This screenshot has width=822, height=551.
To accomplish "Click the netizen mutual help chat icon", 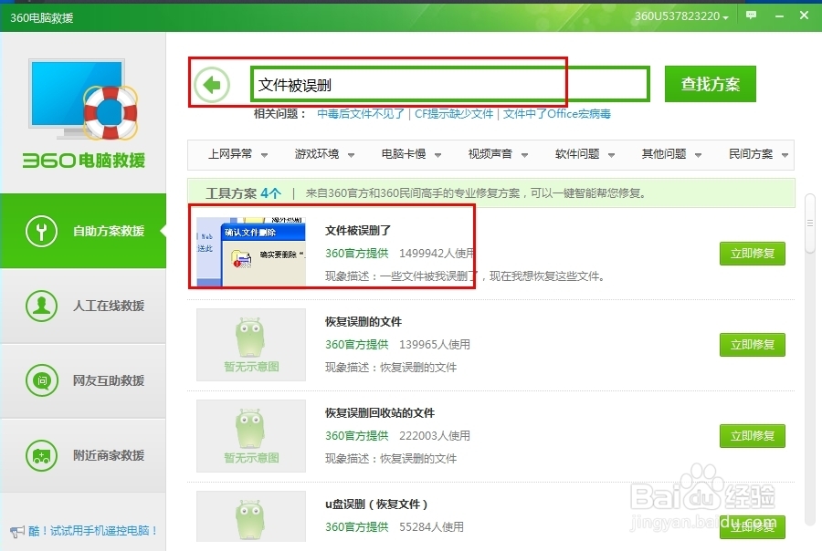I will tap(41, 380).
